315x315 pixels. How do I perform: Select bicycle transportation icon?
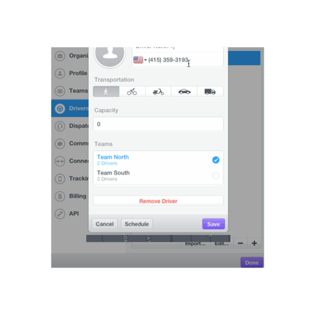coord(132,92)
